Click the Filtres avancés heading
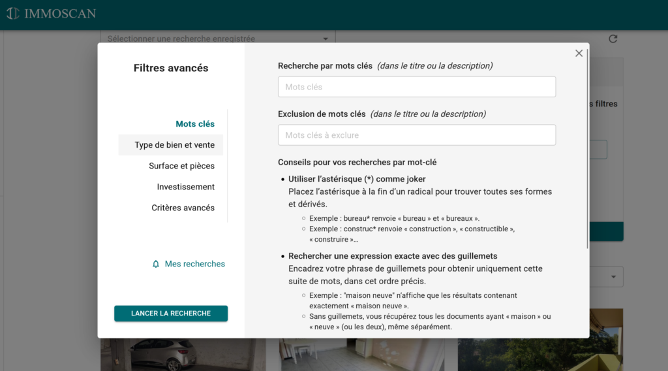This screenshot has width=668, height=371. (x=171, y=68)
